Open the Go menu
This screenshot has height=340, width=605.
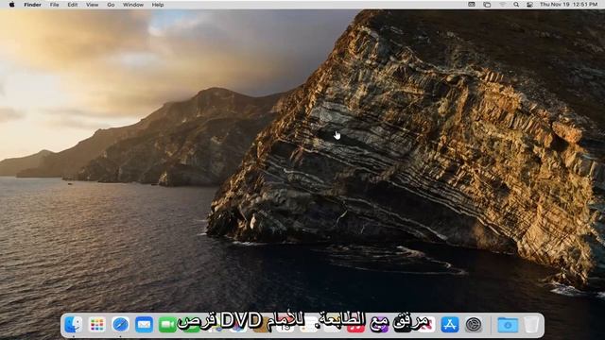(x=111, y=5)
